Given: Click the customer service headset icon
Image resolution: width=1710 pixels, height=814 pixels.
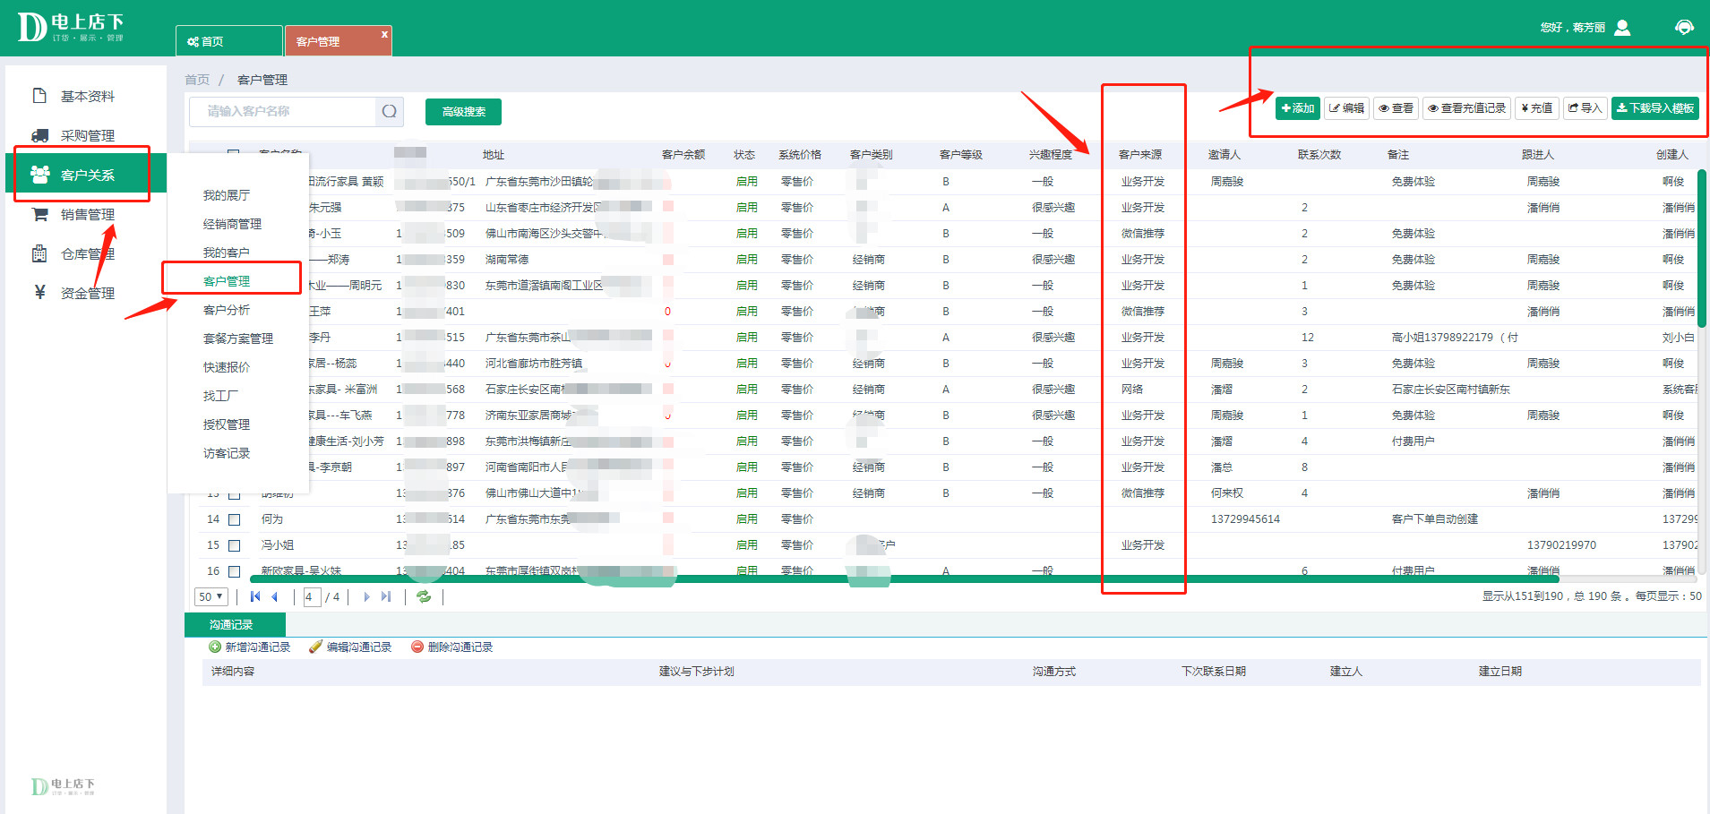Looking at the screenshot, I should pyautogui.click(x=1684, y=28).
